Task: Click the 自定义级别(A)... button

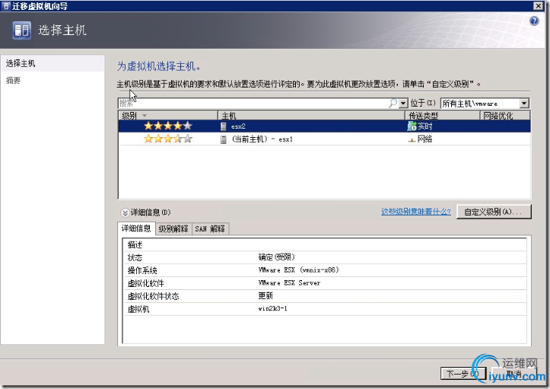Action: [x=494, y=212]
